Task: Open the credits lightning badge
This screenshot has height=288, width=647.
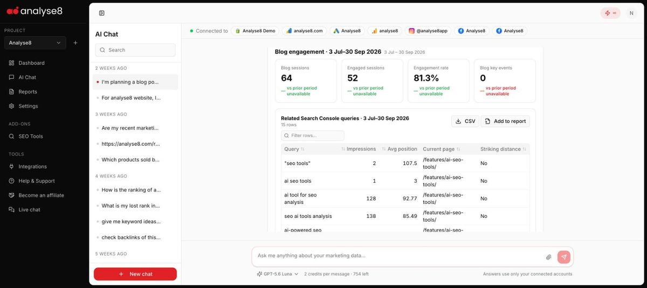Action: (610, 13)
